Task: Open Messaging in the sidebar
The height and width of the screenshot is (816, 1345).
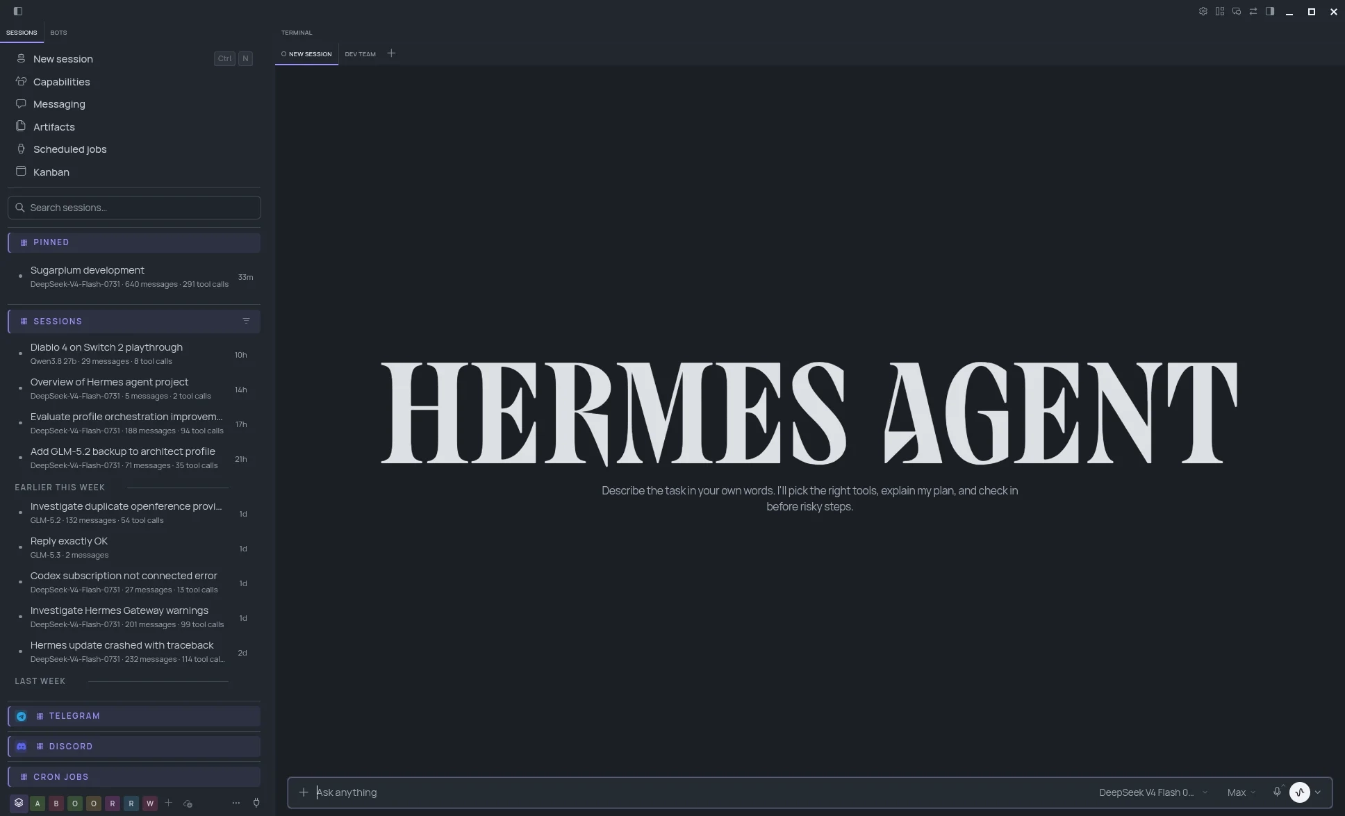Action: point(134,104)
